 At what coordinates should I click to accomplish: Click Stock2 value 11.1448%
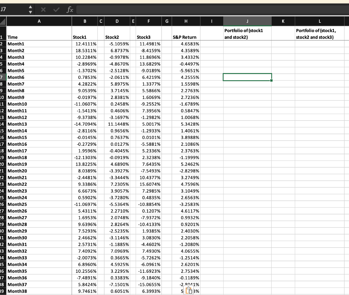[117, 124]
